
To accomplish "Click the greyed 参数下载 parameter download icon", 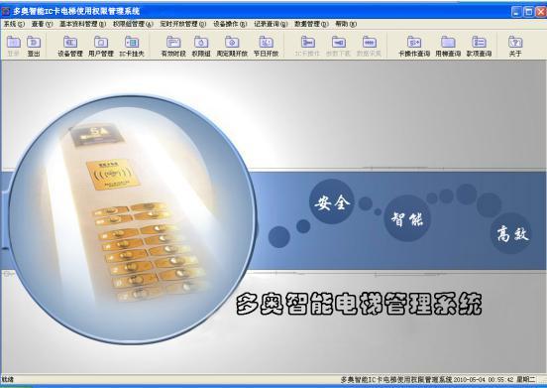I will point(338,46).
